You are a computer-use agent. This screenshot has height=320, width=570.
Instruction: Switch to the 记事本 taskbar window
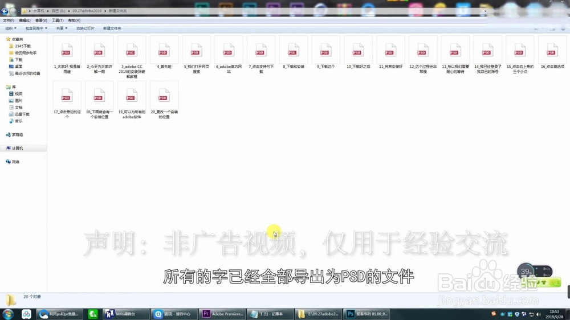270,314
